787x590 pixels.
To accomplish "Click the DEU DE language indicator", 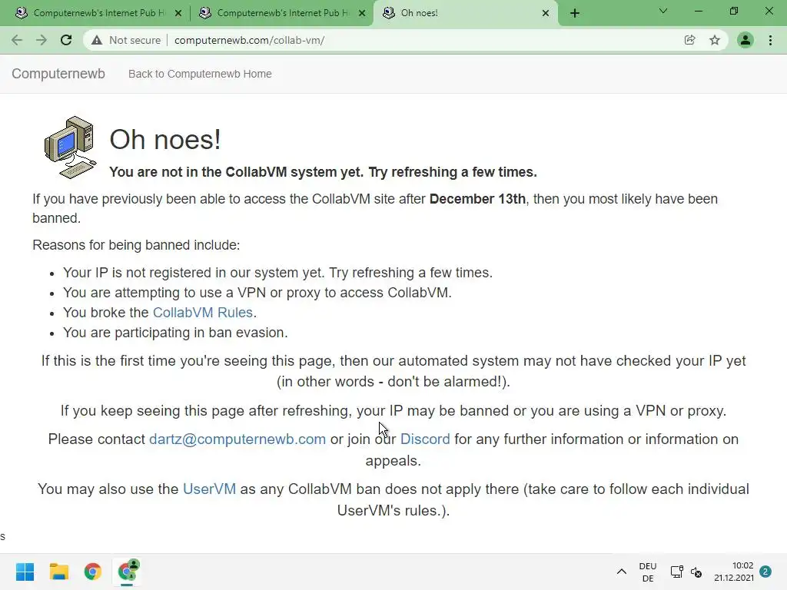I will coord(648,572).
